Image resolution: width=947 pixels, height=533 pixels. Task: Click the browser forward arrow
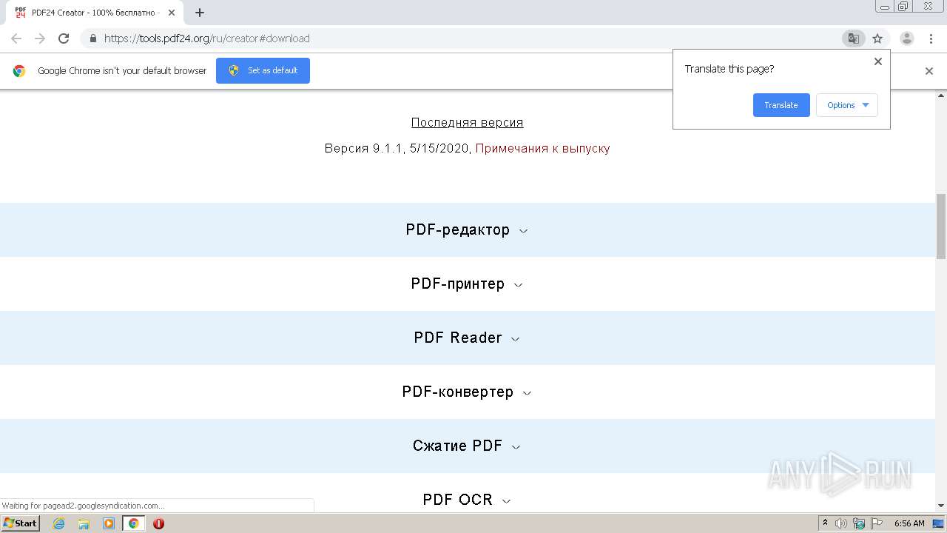tap(40, 38)
